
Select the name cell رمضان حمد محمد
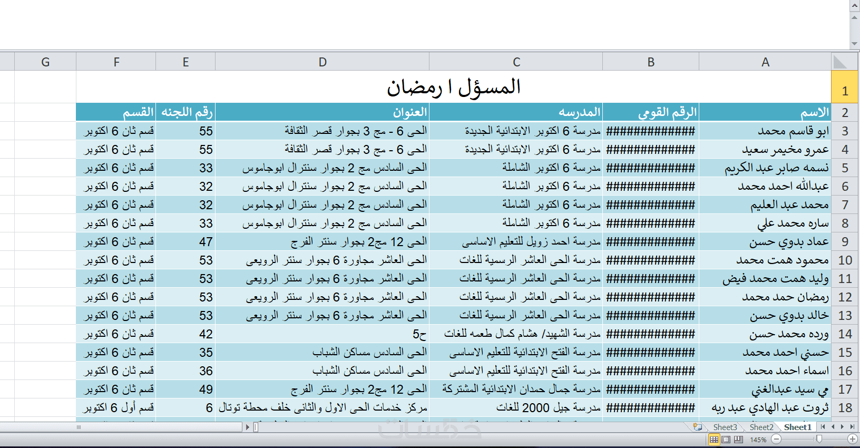point(765,297)
